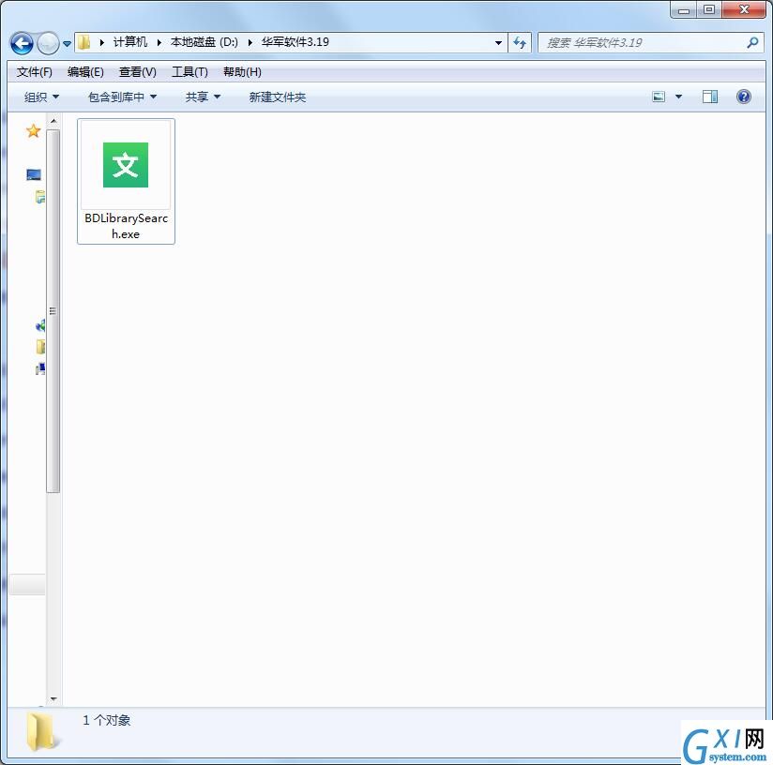Open the 编辑(E) menu

click(x=85, y=72)
